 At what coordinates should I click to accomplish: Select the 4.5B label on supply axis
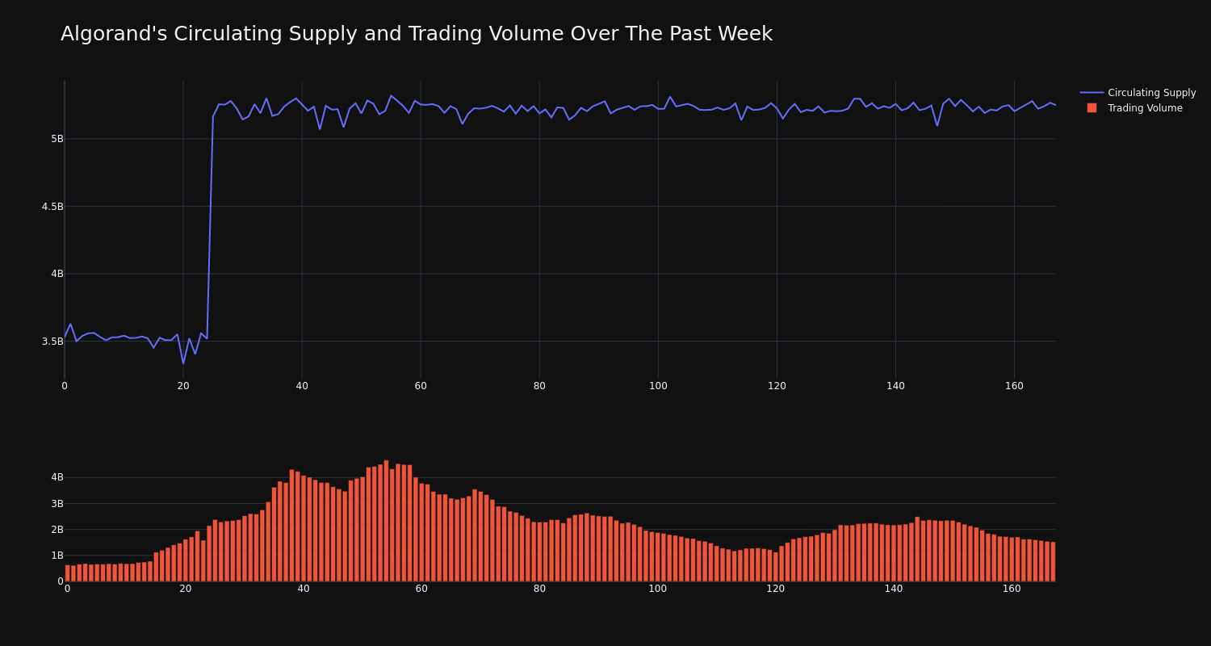tap(52, 207)
